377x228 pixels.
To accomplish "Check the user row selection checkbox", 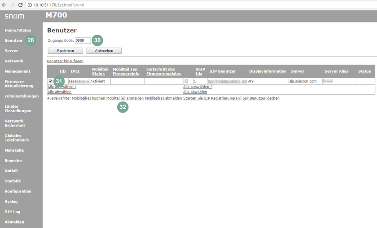I will [50, 81].
